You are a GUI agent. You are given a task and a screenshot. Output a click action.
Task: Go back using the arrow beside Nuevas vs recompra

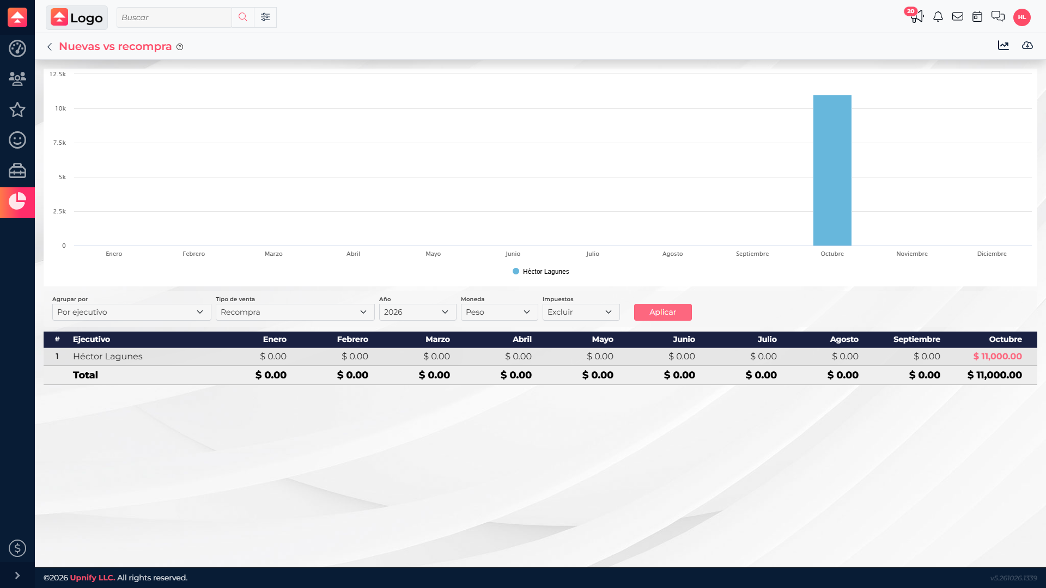(50, 47)
